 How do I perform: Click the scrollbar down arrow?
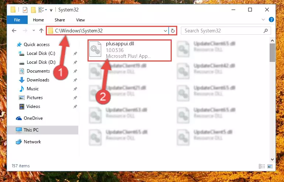(x=272, y=160)
